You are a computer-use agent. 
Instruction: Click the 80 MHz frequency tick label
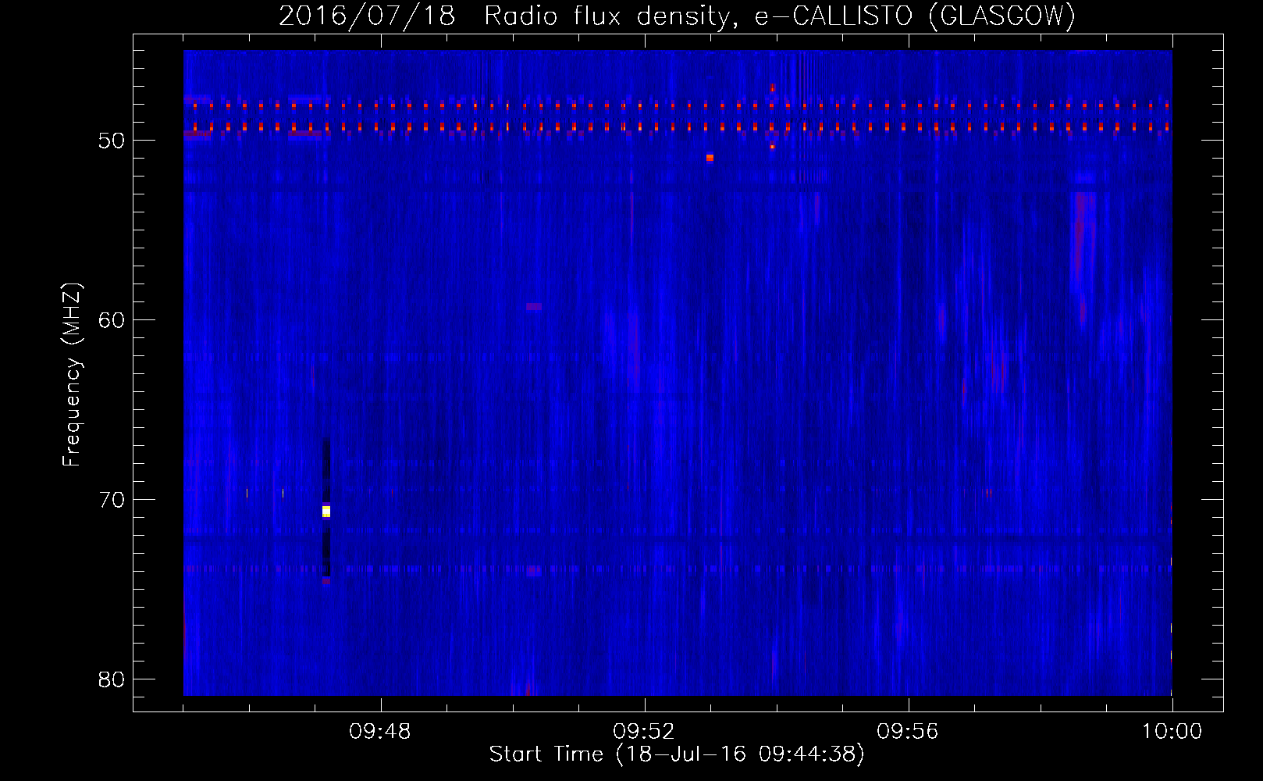point(112,679)
